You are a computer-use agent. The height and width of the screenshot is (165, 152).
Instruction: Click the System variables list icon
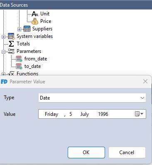pos(11,36)
